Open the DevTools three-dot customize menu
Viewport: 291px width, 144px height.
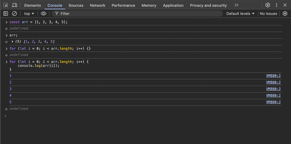pyautogui.click(x=277, y=5)
